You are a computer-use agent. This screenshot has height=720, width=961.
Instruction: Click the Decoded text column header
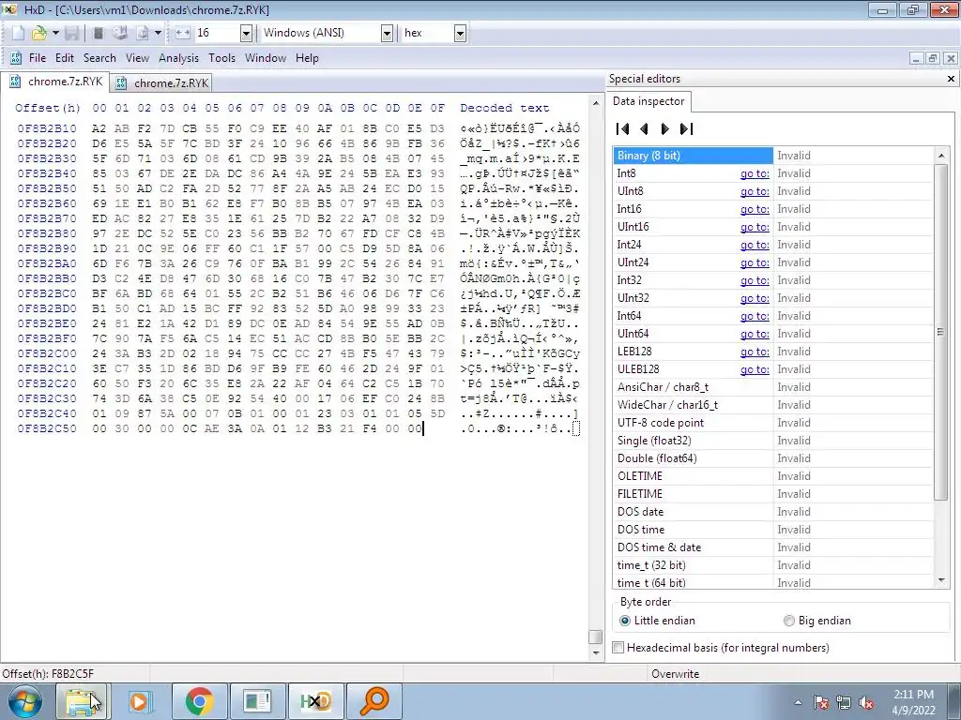coord(504,109)
